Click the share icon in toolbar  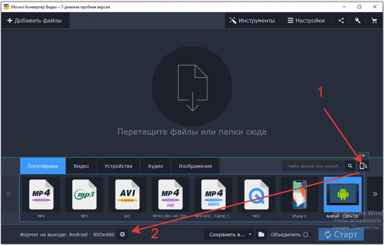click(x=341, y=21)
